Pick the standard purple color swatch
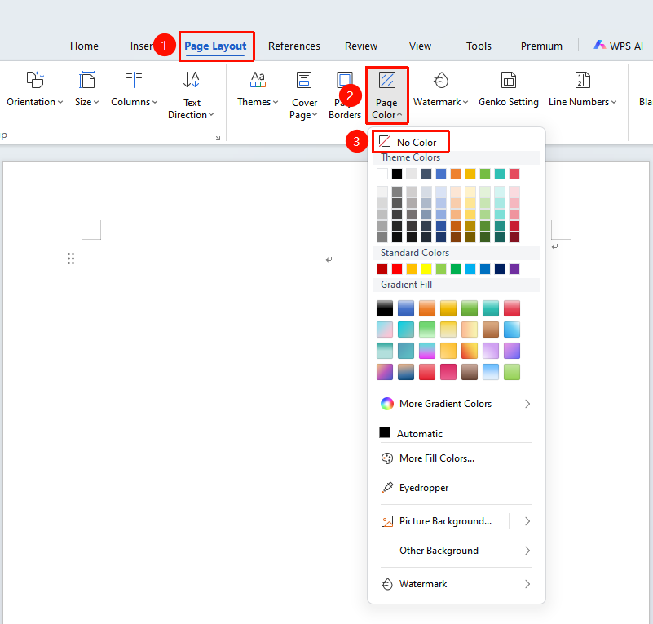The width and height of the screenshot is (653, 624). point(514,269)
